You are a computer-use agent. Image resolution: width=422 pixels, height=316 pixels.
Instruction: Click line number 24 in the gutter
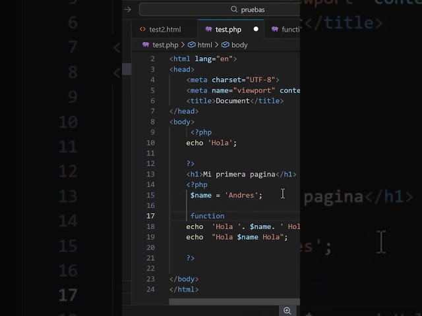(150, 290)
